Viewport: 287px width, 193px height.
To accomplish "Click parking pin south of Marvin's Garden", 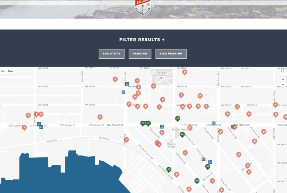I will pos(185,153).
